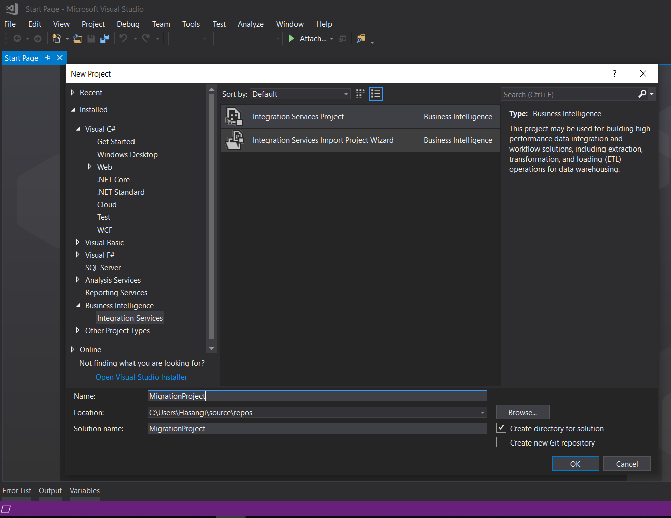Click the New Project toolbar icon

point(57,39)
